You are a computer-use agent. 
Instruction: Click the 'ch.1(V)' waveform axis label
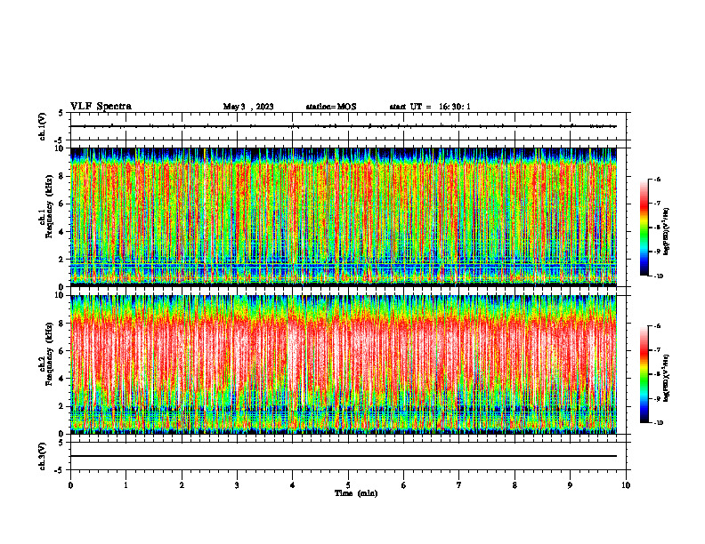(42, 126)
